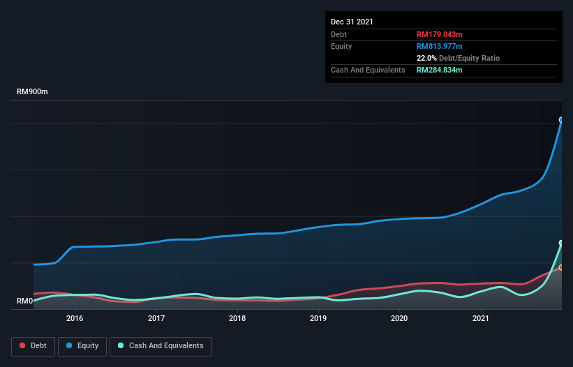Select the 2020 x-axis label

[x=399, y=318]
